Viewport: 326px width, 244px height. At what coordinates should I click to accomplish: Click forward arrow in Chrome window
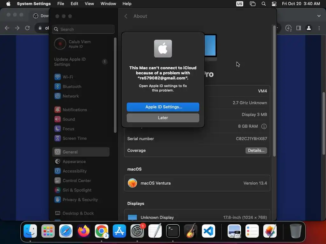tap(17, 28)
